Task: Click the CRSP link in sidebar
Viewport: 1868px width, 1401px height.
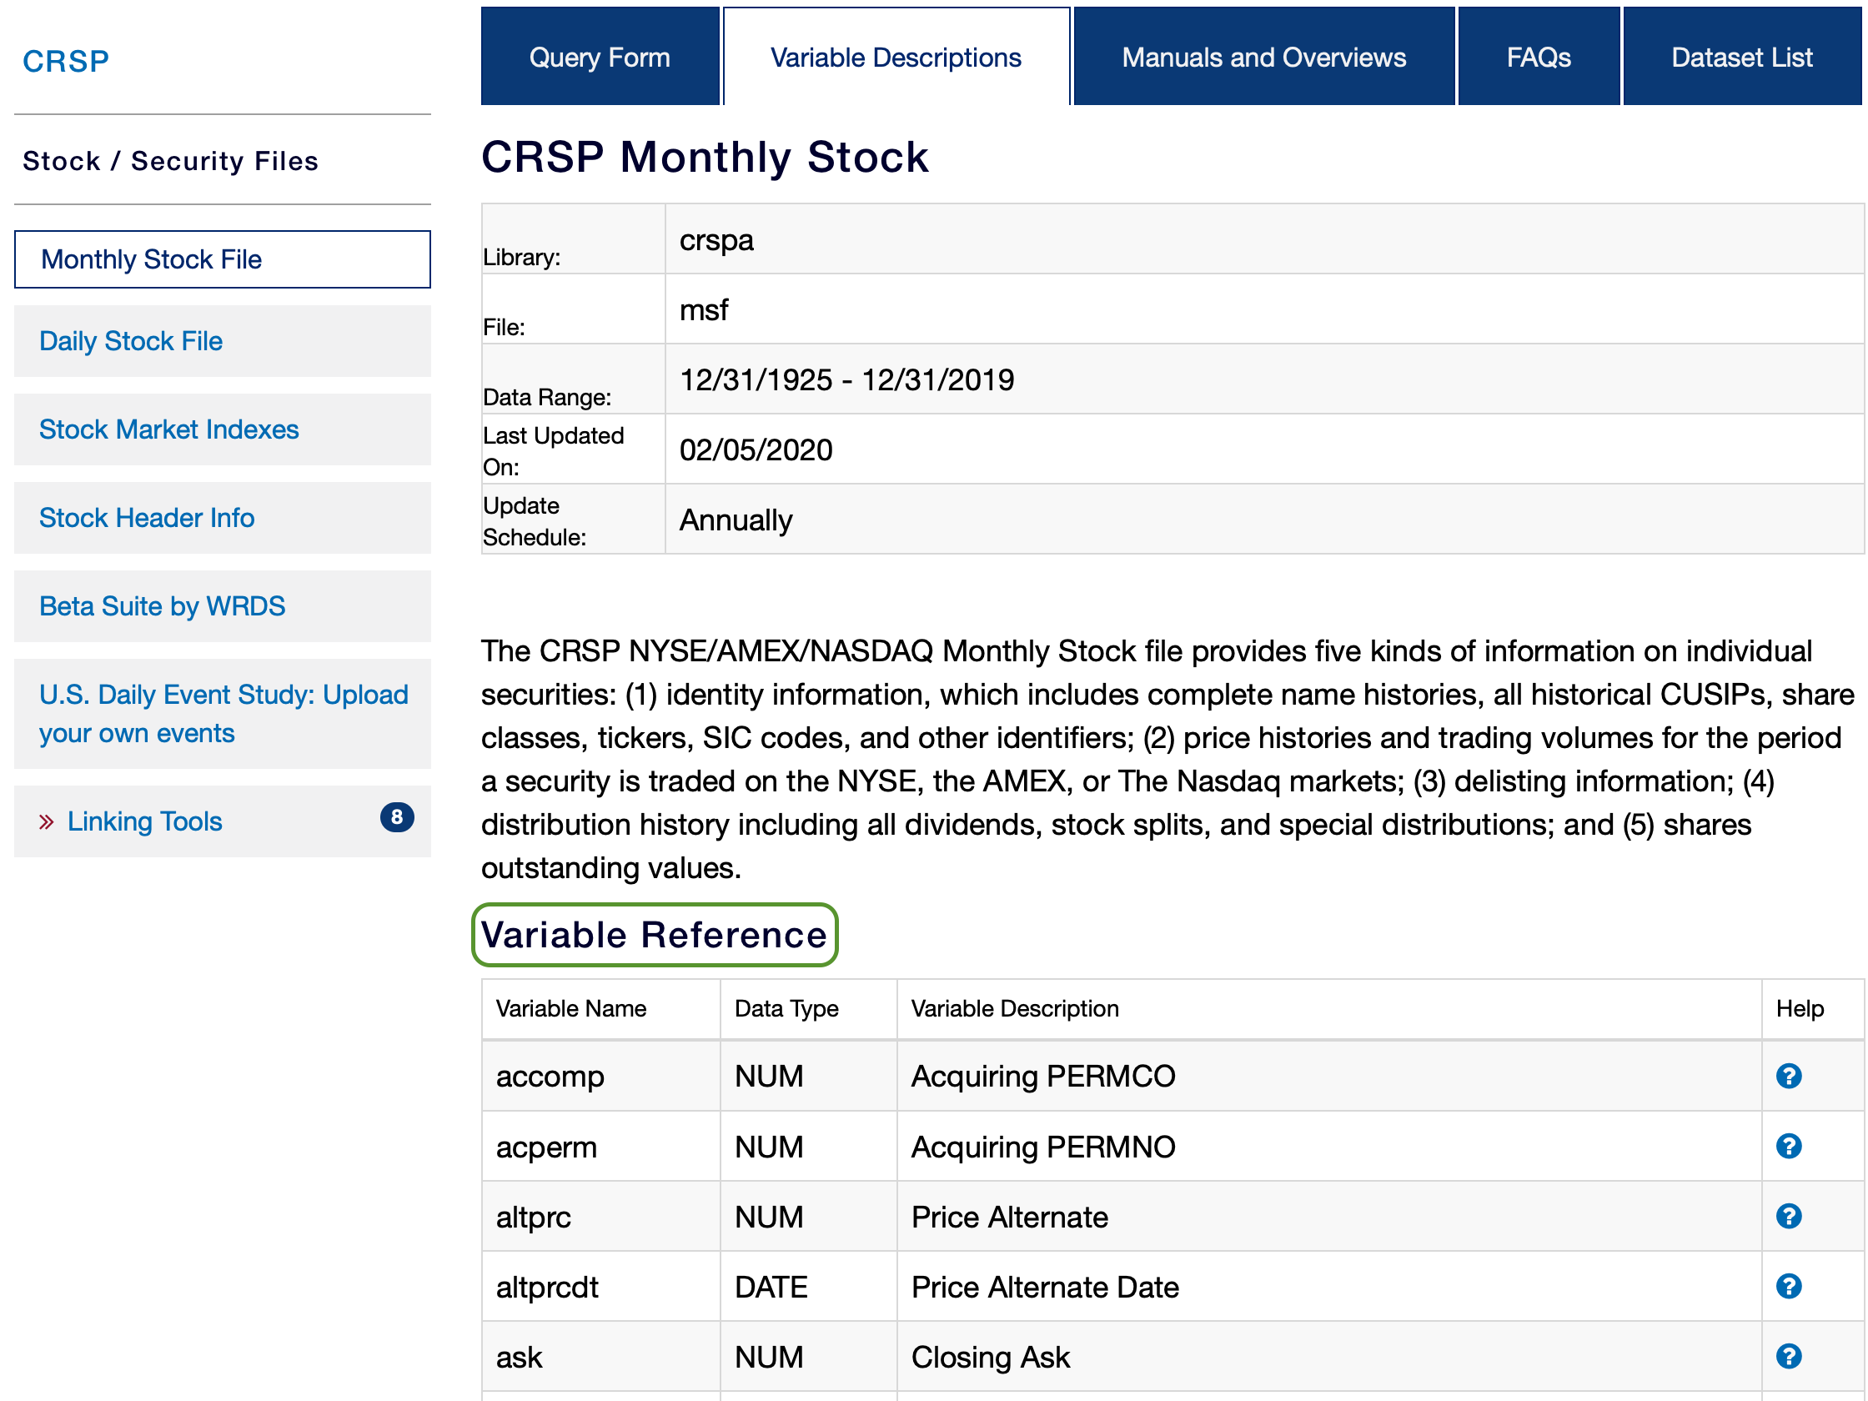Action: pyautogui.click(x=66, y=61)
